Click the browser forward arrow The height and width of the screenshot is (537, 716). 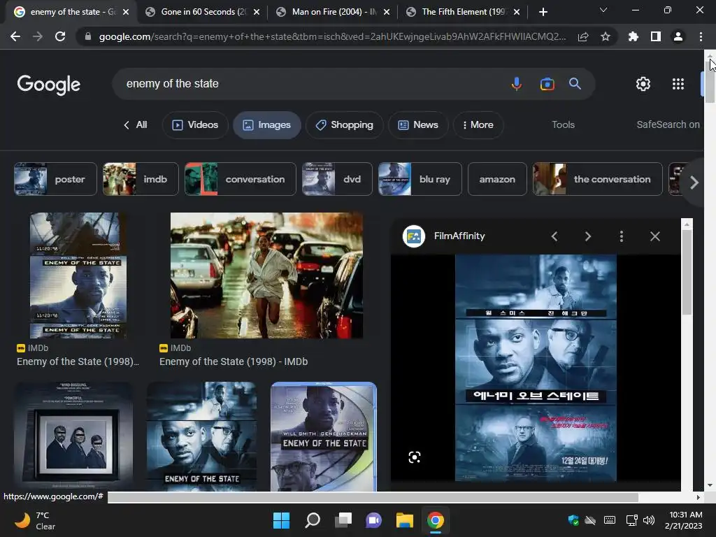(38, 36)
